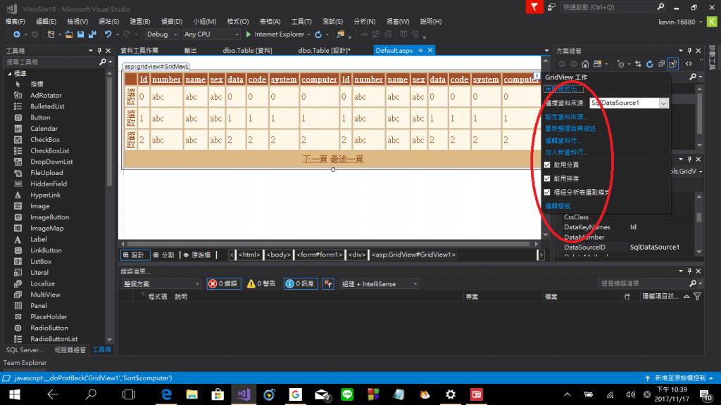The height and width of the screenshot is (405, 721).
Task: Click the Refresh Schema link
Action: pos(570,129)
